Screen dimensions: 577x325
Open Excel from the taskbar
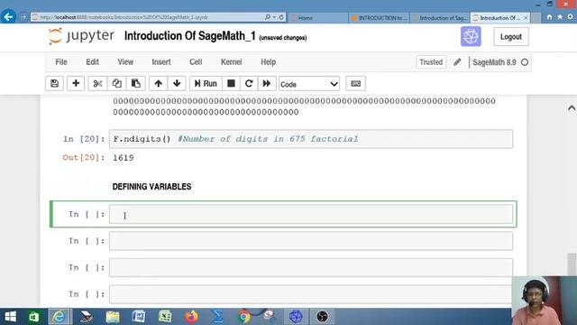point(165,317)
